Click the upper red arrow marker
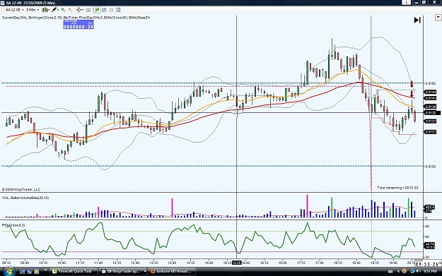 [x=412, y=84]
